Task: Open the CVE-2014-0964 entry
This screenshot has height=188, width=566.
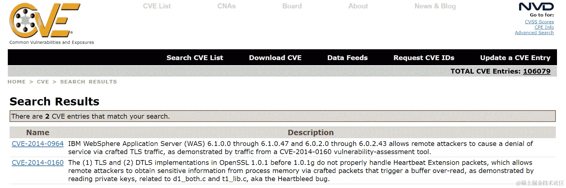Action: point(38,144)
